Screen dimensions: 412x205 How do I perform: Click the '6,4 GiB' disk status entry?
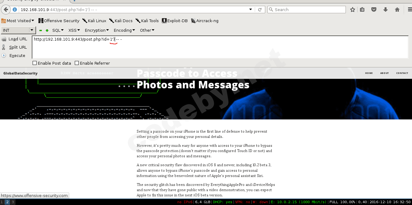tap(203, 202)
